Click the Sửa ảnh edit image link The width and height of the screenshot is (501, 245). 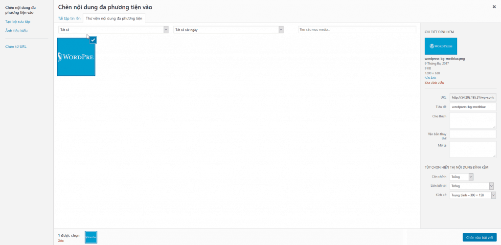coord(431,78)
